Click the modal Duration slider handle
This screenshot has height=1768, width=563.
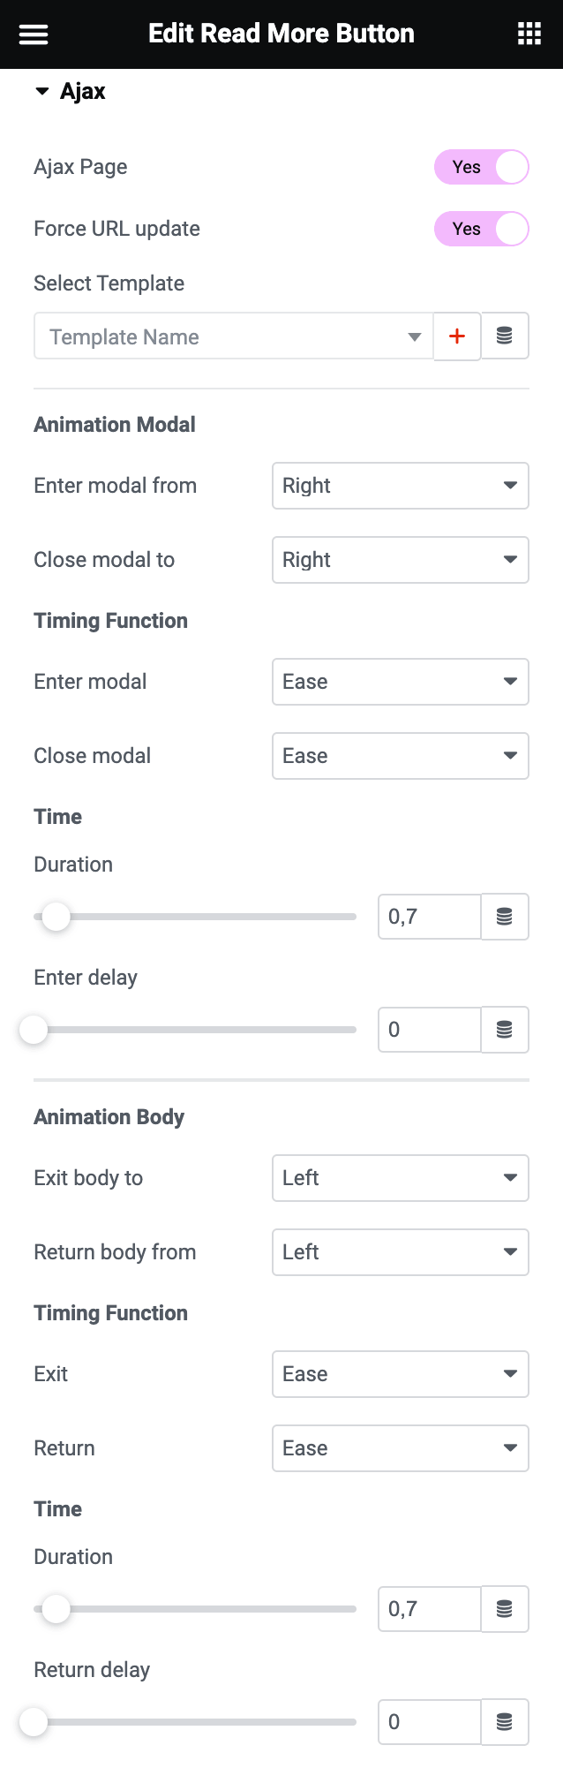point(56,917)
